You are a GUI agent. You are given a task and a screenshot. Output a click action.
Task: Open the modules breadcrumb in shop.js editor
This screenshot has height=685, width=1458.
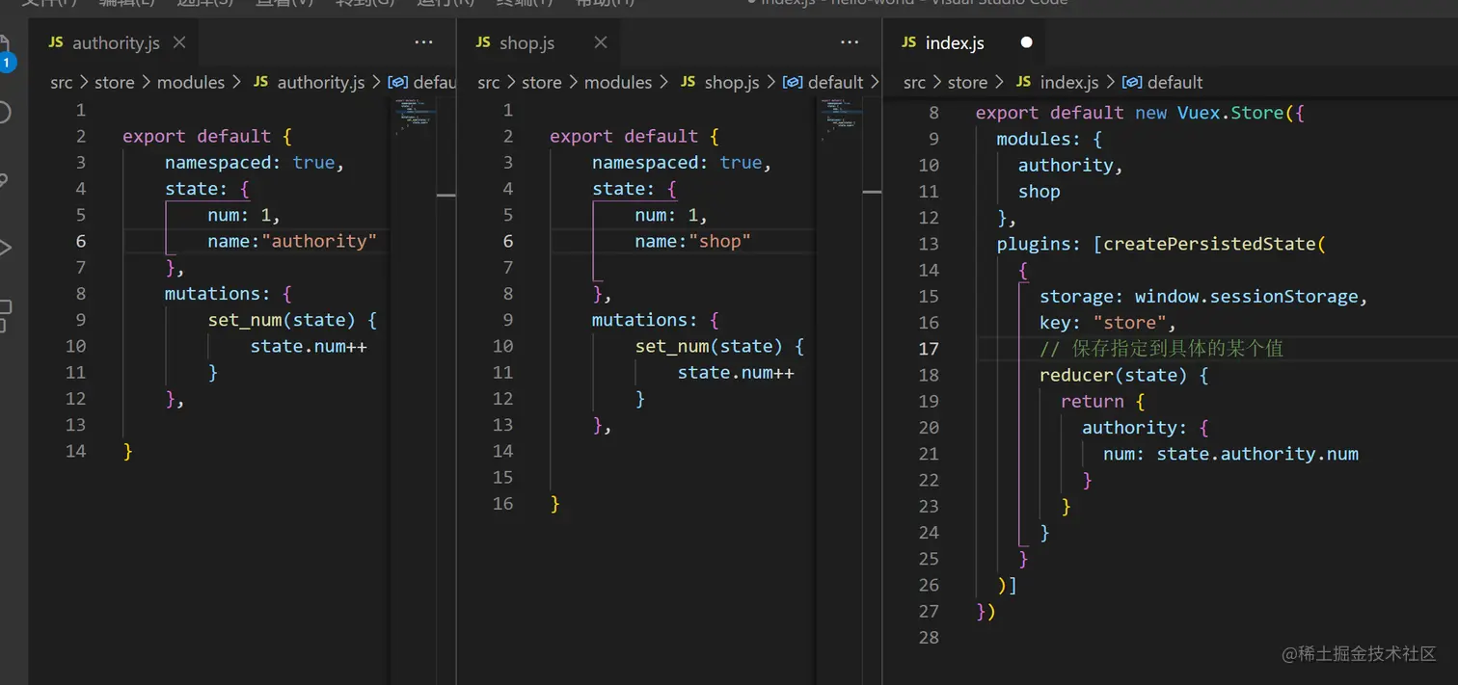point(618,82)
